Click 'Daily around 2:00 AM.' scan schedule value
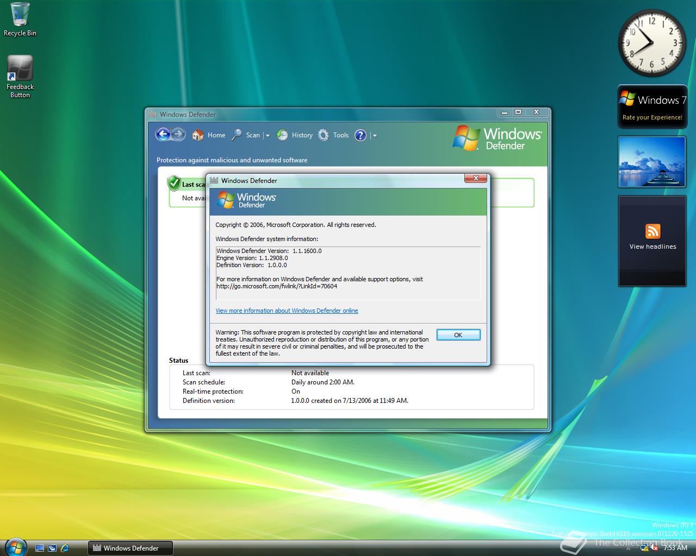This screenshot has width=696, height=556. coord(323,382)
